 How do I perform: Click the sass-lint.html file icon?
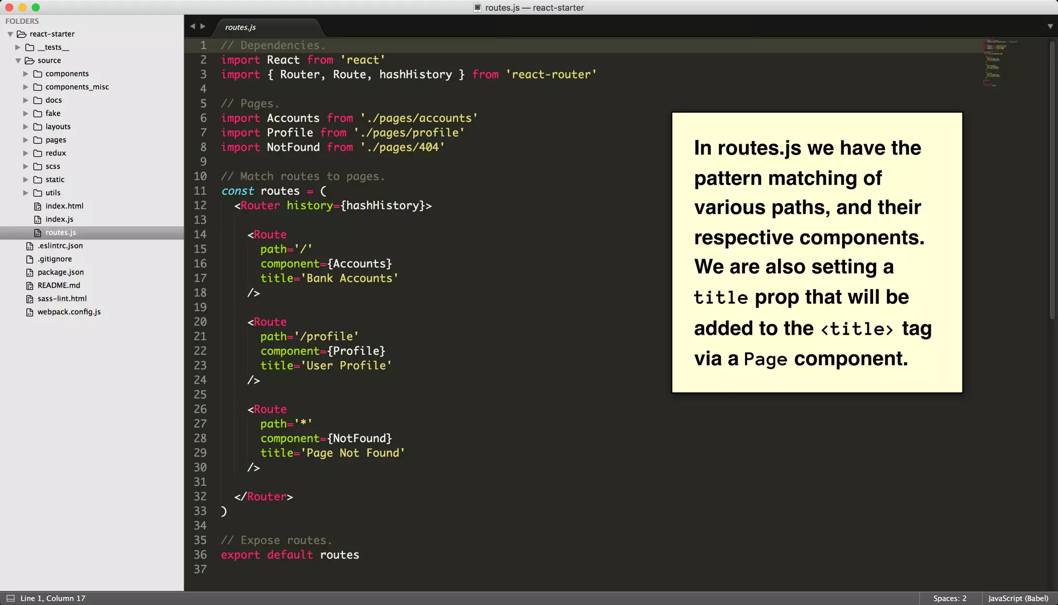click(x=30, y=299)
